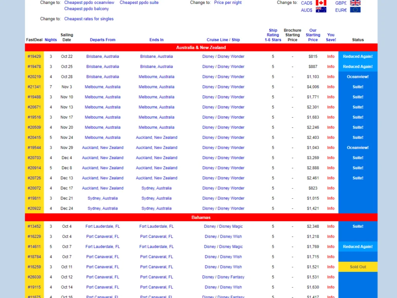
Task: Open FastDeal #20219
Action: pyautogui.click(x=34, y=77)
